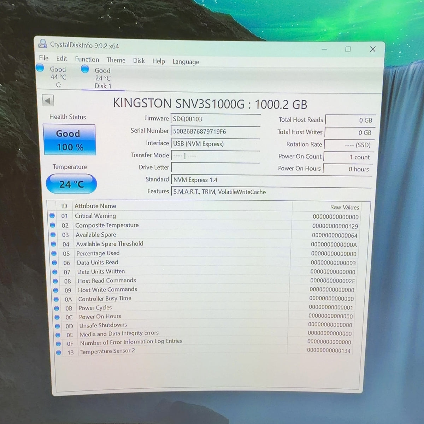Click status dot for Available Spare row
Screen dimensions: 424x424
(53, 235)
